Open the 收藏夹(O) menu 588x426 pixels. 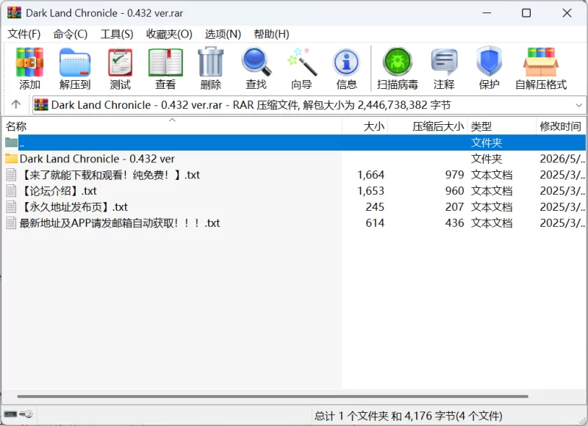pos(169,34)
